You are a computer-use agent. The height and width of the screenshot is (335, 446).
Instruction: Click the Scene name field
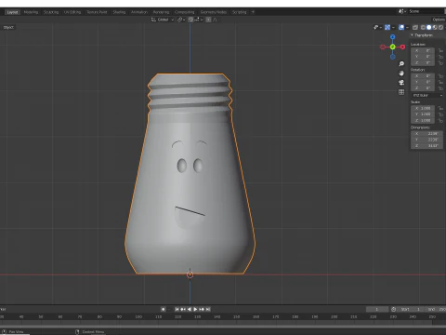coord(426,11)
